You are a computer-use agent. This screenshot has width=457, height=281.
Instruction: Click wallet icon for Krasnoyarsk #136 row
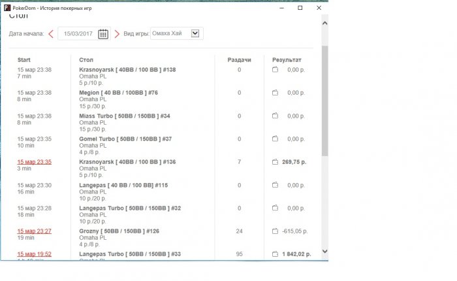pos(275,162)
